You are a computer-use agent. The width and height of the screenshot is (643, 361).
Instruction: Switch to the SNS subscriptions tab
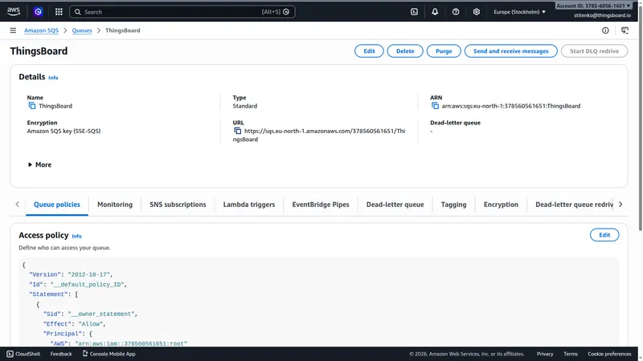178,205
